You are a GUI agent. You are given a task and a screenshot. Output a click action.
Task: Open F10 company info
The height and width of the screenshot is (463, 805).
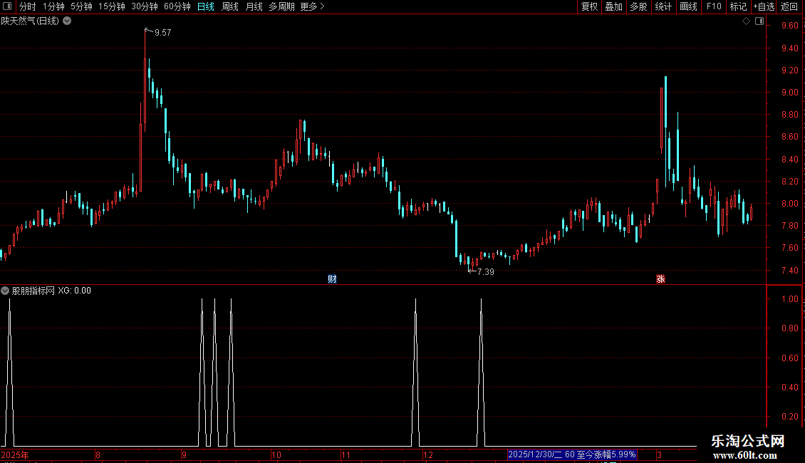point(714,6)
